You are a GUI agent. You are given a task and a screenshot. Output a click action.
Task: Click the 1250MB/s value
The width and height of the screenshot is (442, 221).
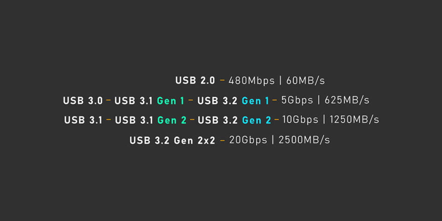pos(355,120)
